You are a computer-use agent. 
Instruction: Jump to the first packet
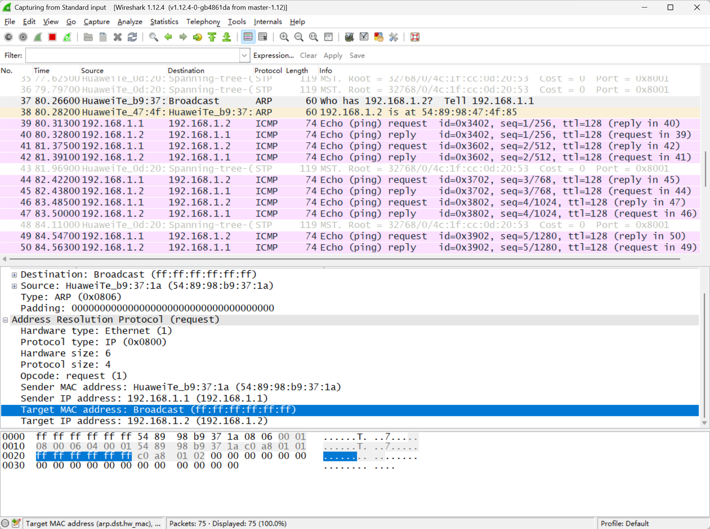(x=212, y=37)
